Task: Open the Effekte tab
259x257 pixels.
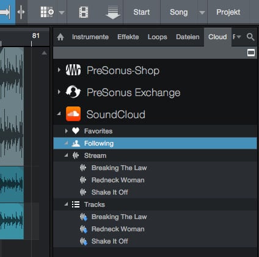Action: pos(128,37)
